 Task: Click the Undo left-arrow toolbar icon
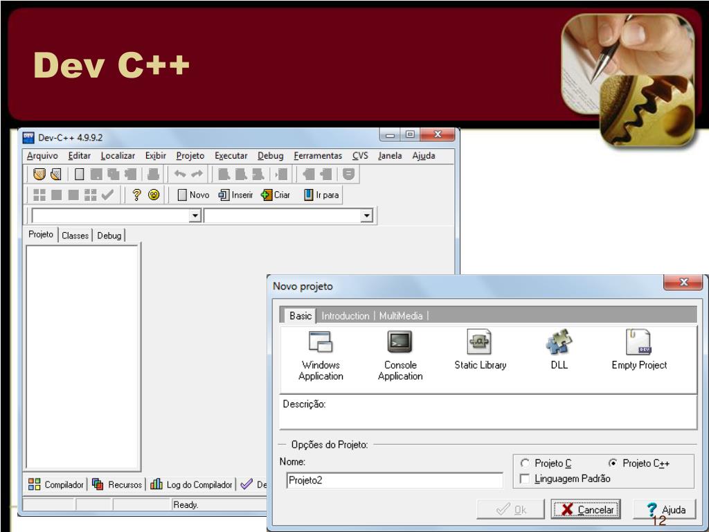click(x=180, y=174)
